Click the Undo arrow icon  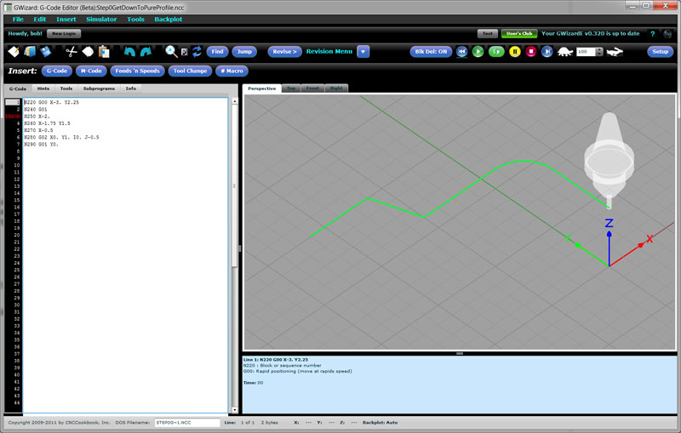(129, 52)
